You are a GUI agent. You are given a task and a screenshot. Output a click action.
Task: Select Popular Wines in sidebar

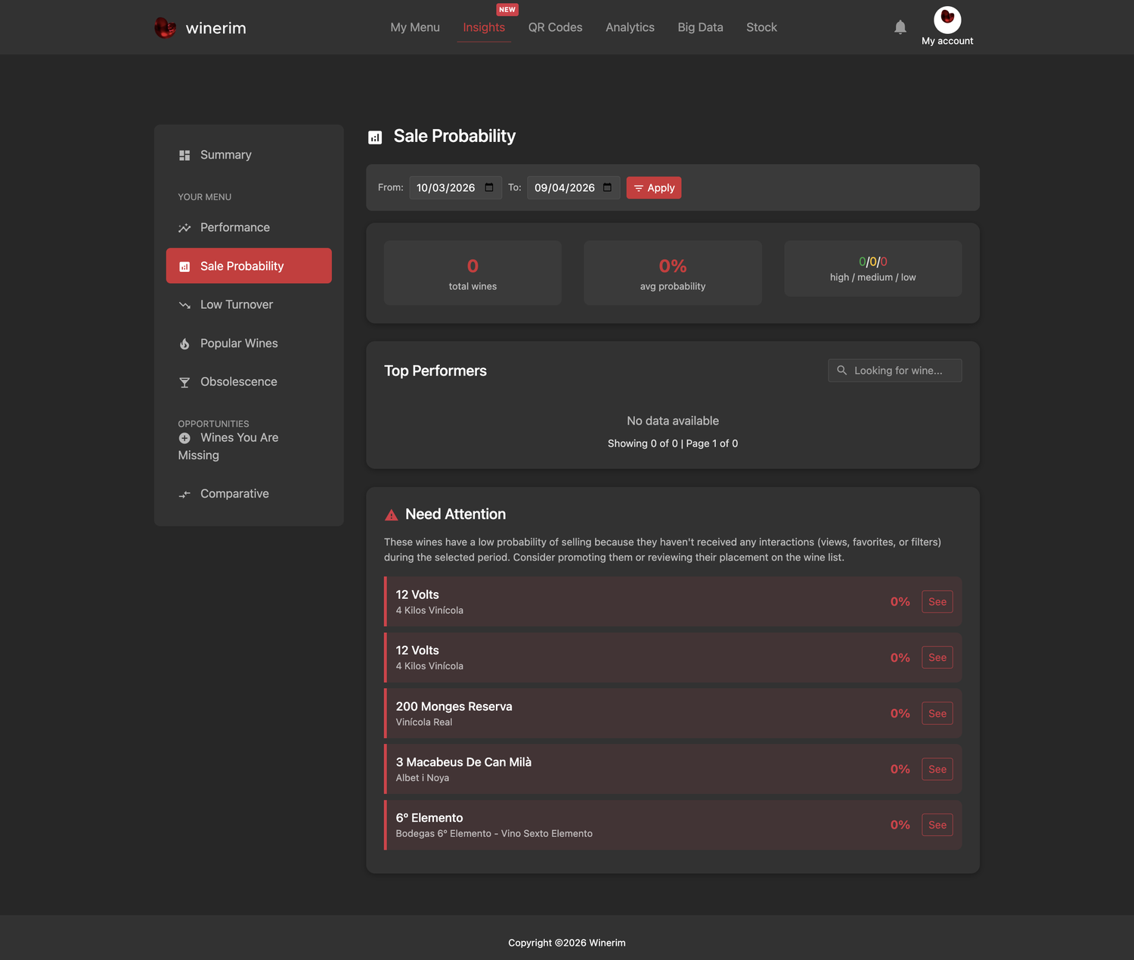(x=249, y=343)
